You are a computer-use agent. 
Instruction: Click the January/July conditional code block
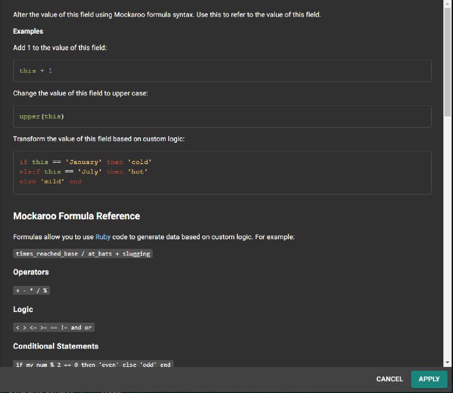[85, 172]
